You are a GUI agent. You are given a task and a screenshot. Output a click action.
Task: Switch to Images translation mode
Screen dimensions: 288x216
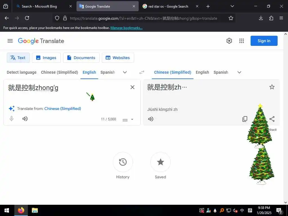[x=46, y=58]
